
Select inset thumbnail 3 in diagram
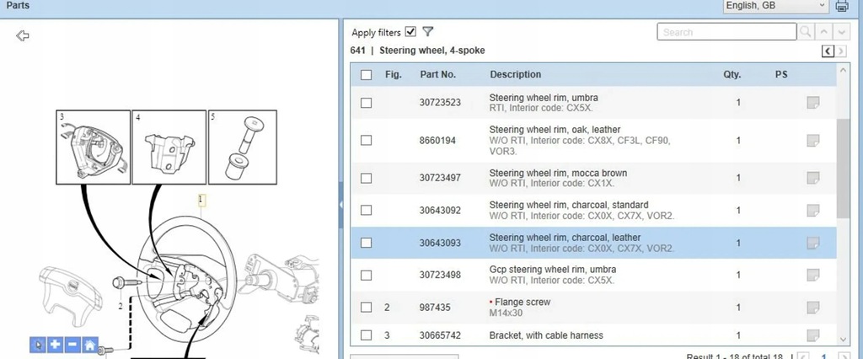pos(93,147)
